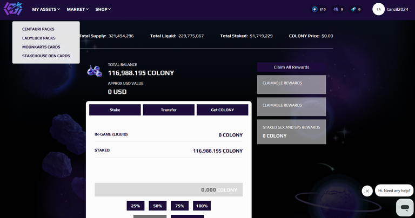Open the MY ASSETS dropdown menu
The width and height of the screenshot is (415, 218).
(46, 9)
